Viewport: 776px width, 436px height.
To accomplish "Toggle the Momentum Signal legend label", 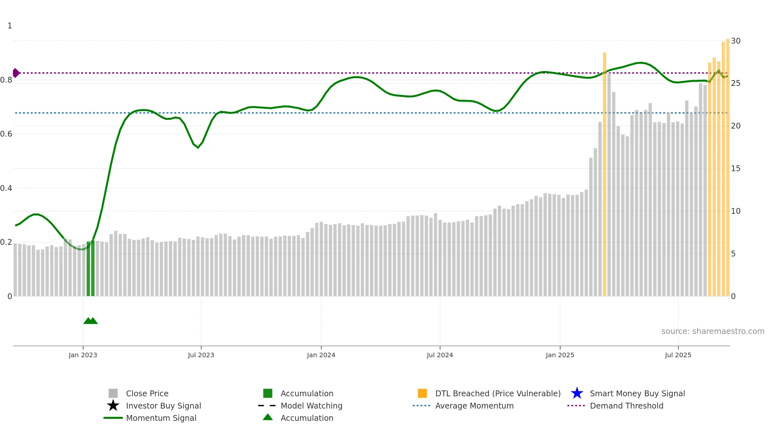I will (x=161, y=418).
